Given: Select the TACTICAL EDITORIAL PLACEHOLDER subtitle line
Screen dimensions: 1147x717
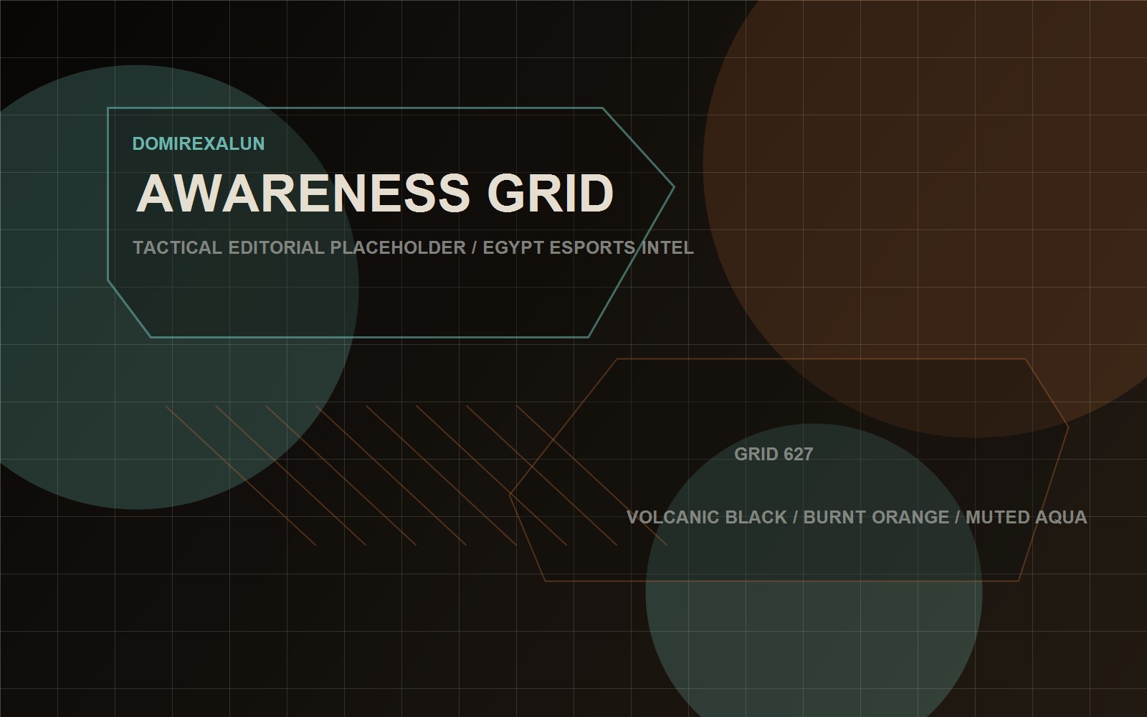Looking at the screenshot, I should (x=413, y=247).
